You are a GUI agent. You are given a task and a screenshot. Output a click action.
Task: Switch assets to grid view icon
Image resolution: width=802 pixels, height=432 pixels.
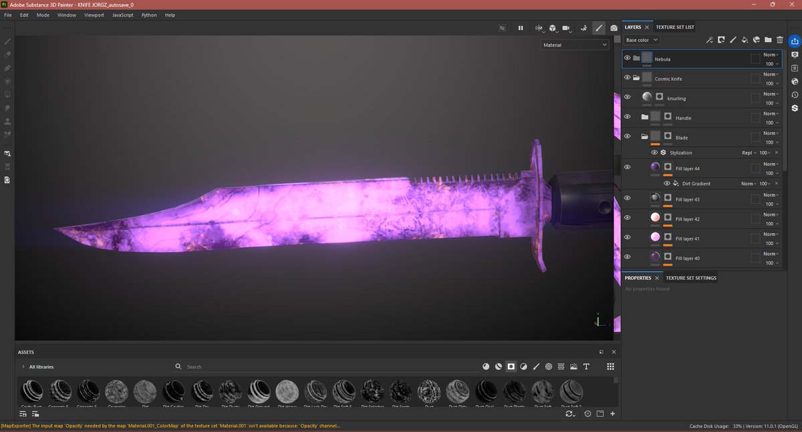(x=610, y=367)
